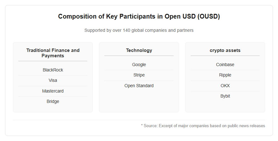Click the word Payments in the finance heading

53,56
